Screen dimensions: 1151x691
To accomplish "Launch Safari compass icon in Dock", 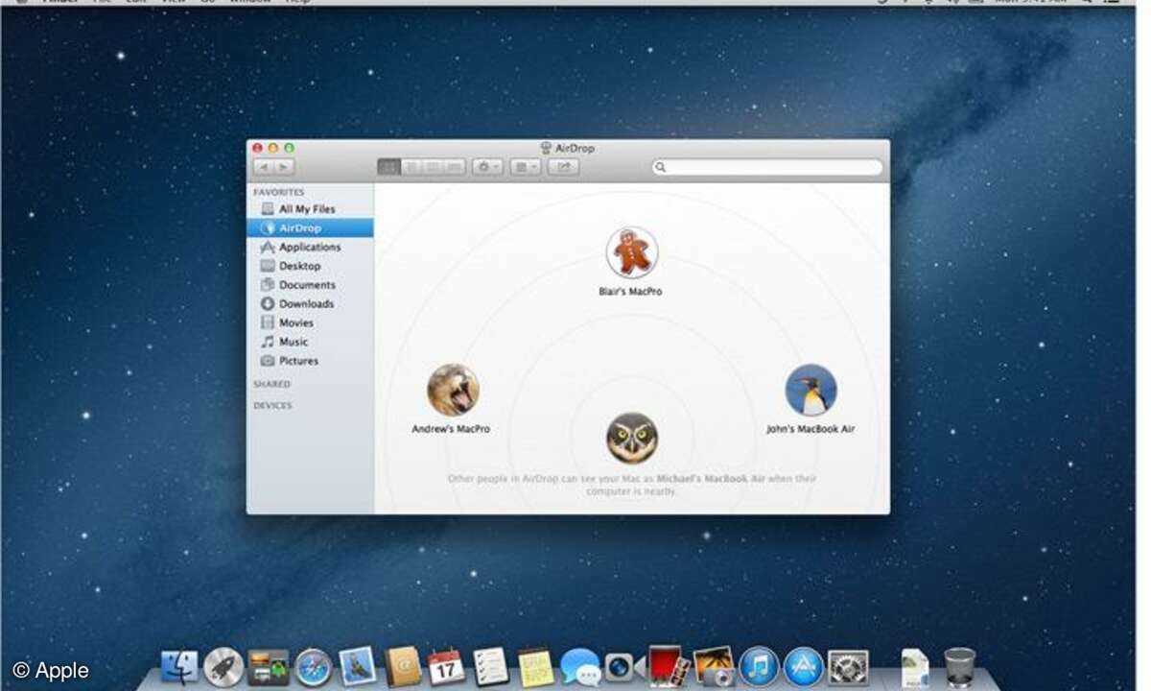I will coord(313,667).
